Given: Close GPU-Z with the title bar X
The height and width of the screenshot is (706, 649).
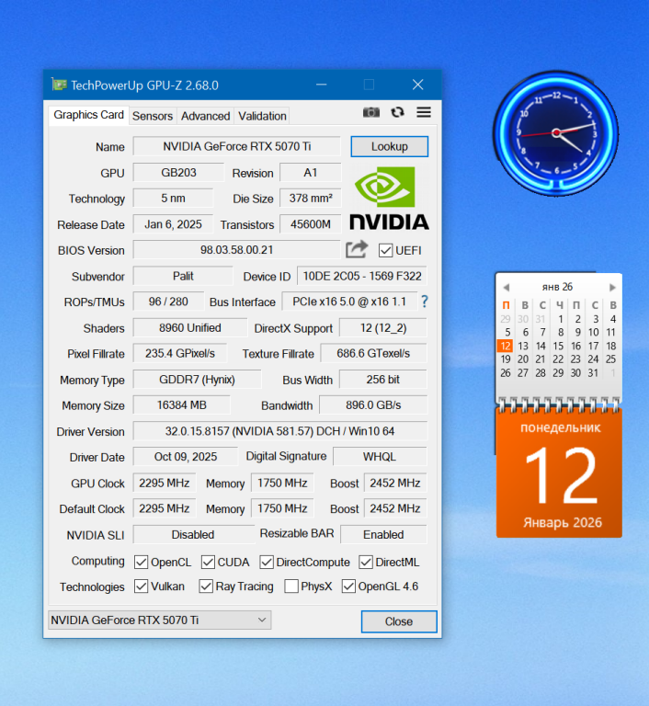Looking at the screenshot, I should point(418,85).
